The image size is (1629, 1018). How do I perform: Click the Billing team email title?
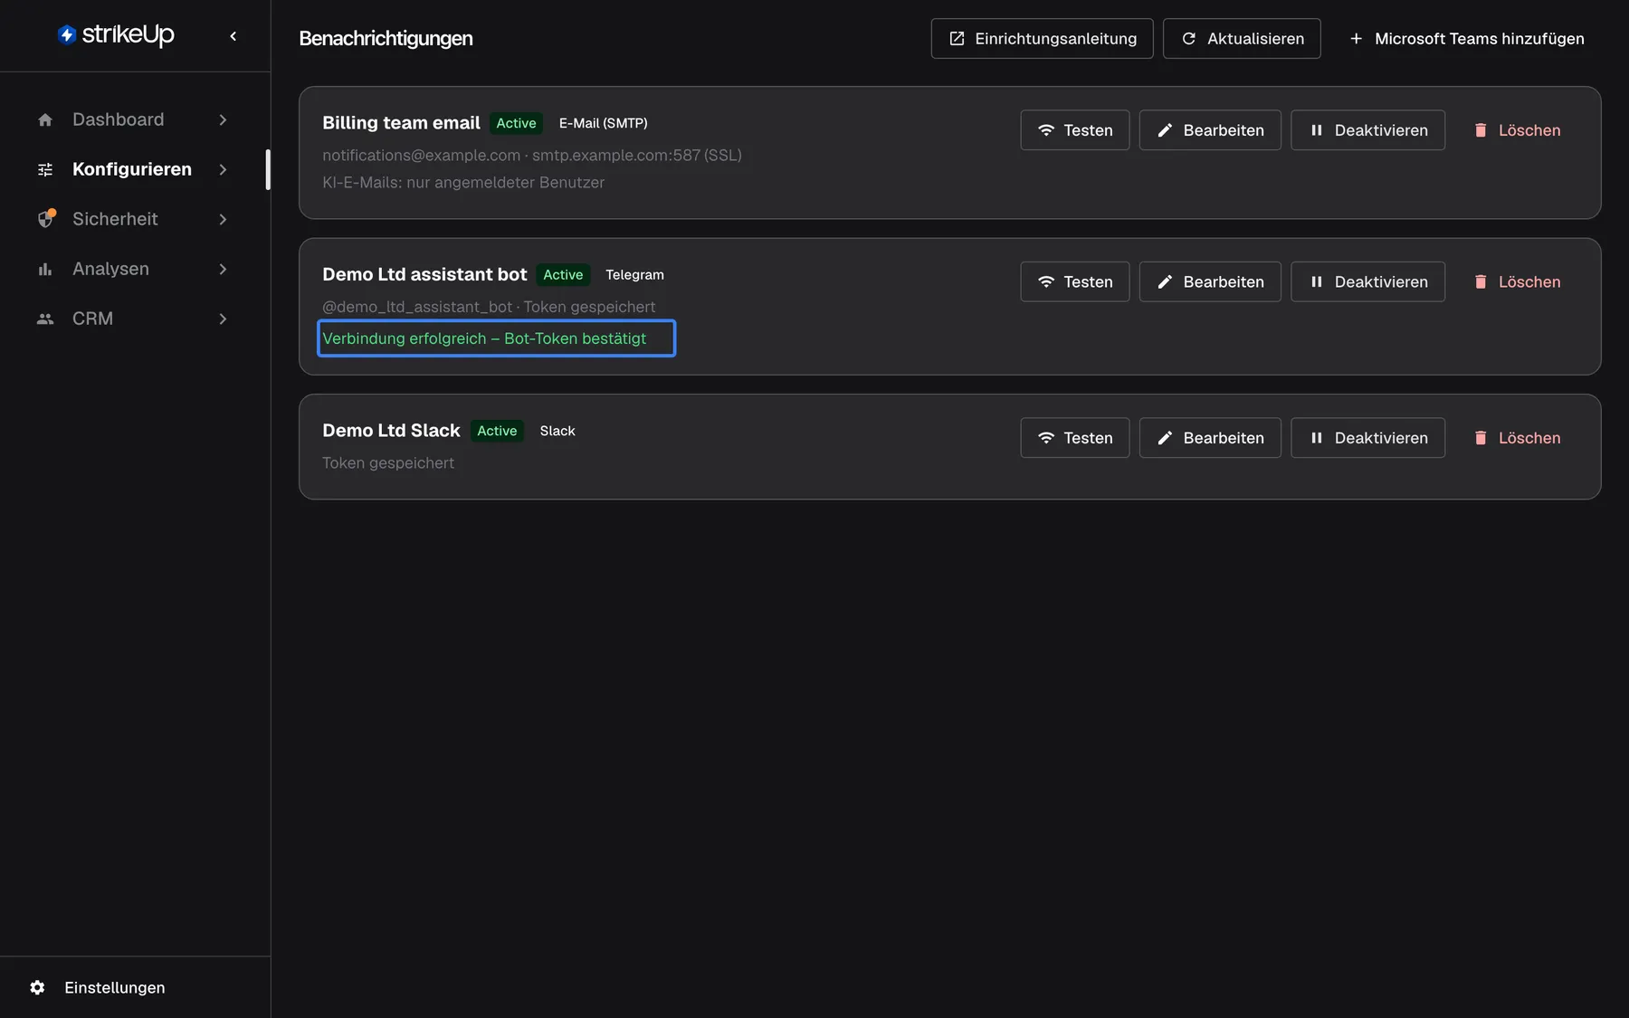point(401,123)
